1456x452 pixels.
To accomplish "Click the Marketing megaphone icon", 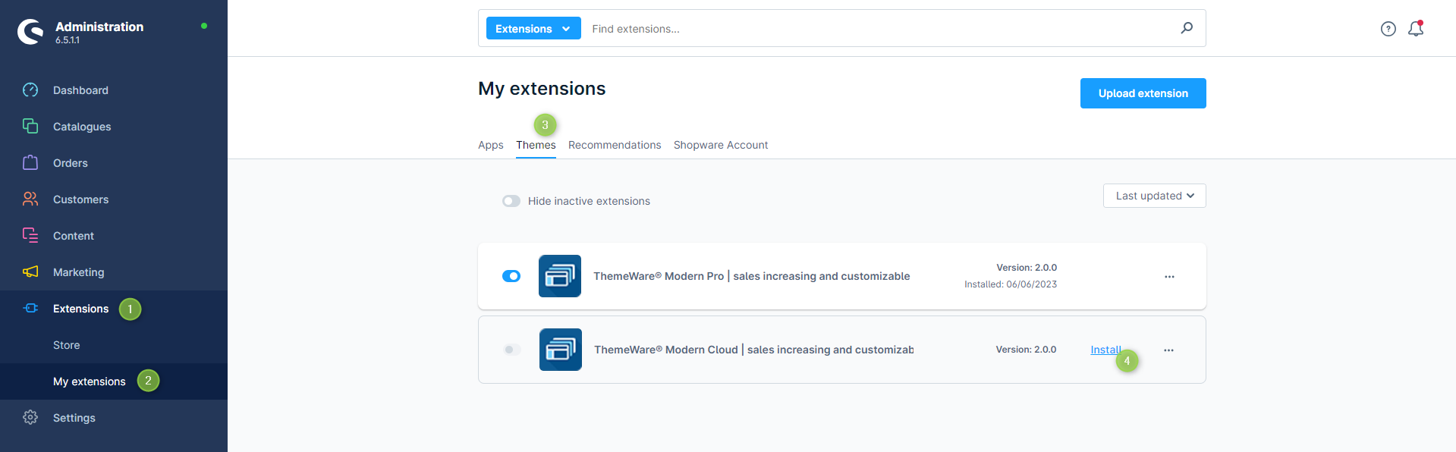I will [30, 272].
